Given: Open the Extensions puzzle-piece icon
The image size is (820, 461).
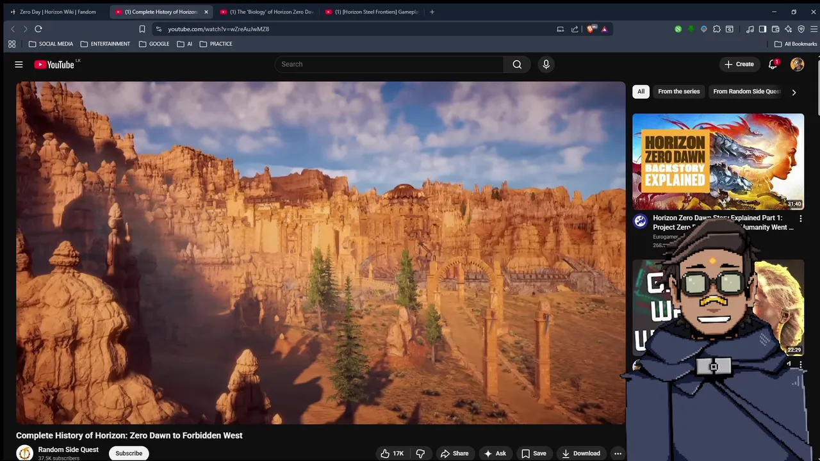Looking at the screenshot, I should point(716,29).
